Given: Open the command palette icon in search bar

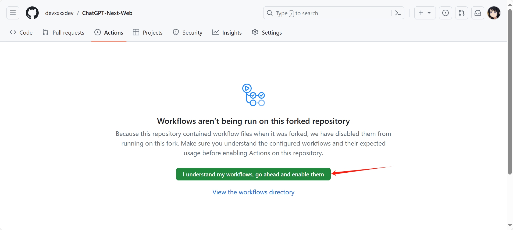Looking at the screenshot, I should 398,13.
